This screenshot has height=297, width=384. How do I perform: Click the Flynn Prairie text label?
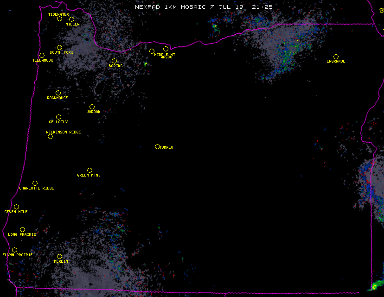[x=18, y=255]
